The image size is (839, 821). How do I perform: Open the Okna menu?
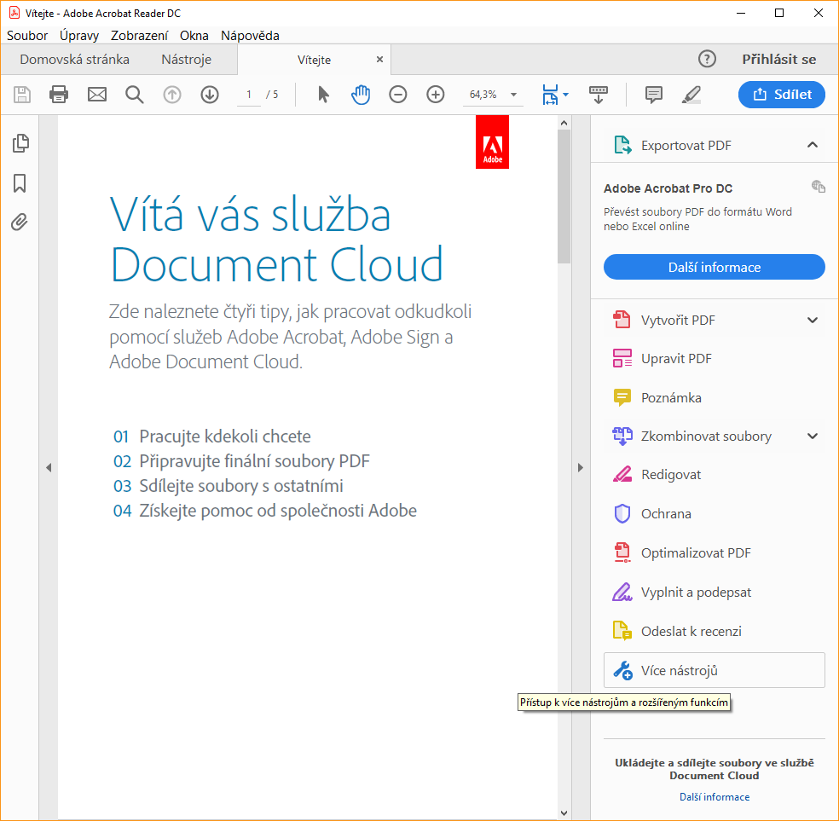194,35
